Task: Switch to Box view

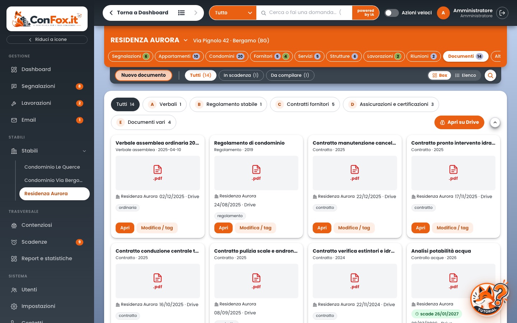Action: click(x=440, y=75)
